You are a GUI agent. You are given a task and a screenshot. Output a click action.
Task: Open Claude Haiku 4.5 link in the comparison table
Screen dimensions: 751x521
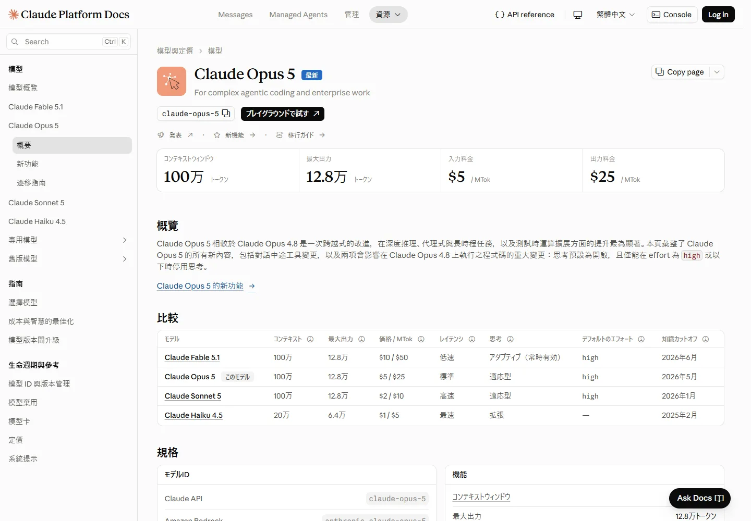tap(193, 415)
